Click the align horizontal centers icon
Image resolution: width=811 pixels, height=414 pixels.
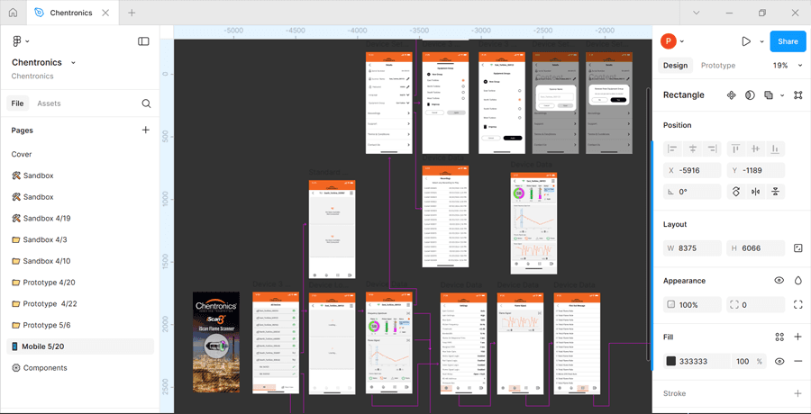[x=693, y=148]
